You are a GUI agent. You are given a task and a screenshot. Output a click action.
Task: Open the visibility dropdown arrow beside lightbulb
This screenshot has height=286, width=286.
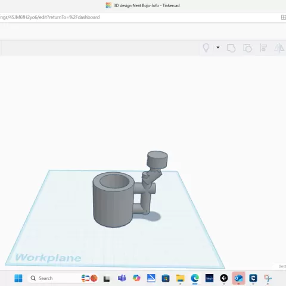218,48
